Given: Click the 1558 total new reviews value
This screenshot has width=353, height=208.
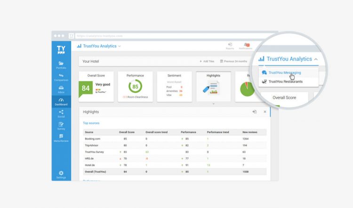Looking at the screenshot, I should [245, 171].
